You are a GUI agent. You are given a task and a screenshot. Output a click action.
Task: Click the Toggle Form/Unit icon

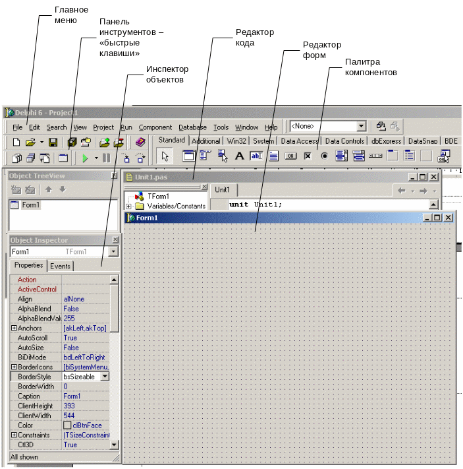(45, 158)
